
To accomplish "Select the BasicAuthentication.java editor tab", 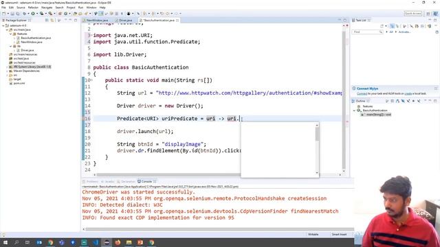I will tap(159, 21).
